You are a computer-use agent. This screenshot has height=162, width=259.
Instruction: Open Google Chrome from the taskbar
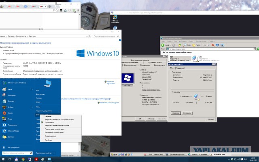pyautogui.click(x=23, y=159)
